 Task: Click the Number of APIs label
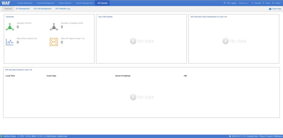coord(24,23)
